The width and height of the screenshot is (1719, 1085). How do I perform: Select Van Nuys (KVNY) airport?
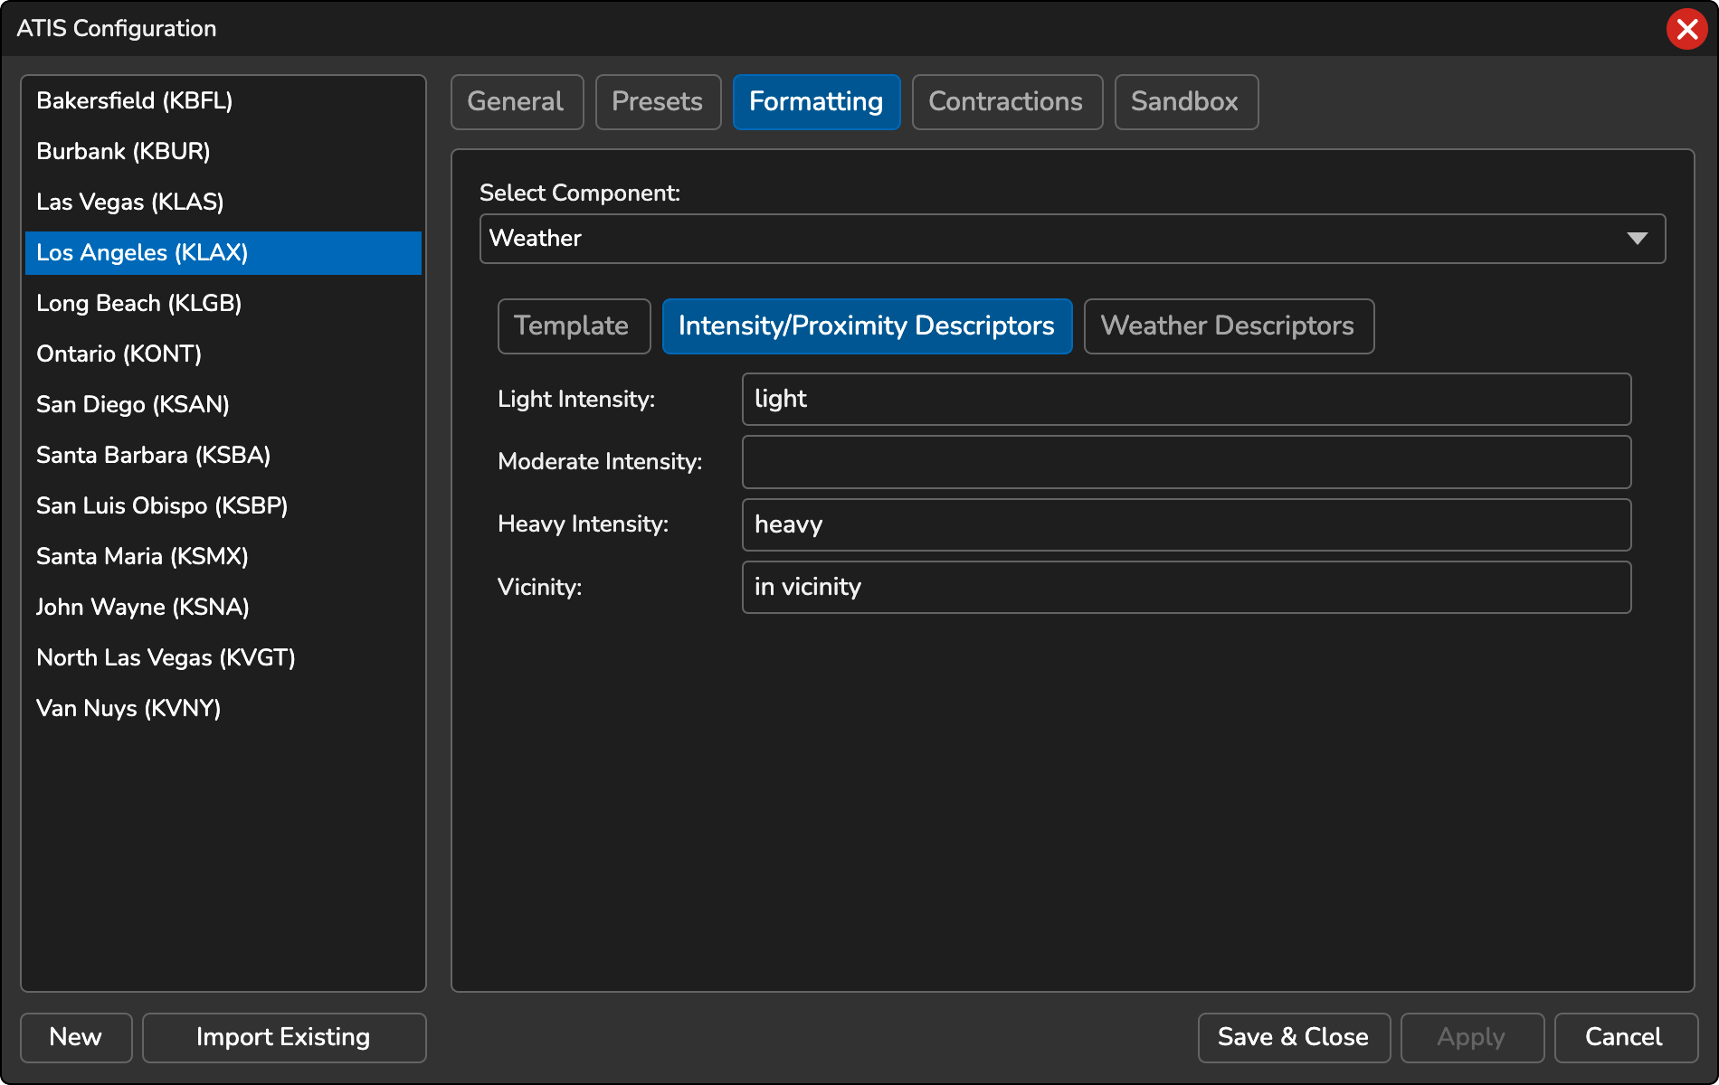[x=128, y=708]
